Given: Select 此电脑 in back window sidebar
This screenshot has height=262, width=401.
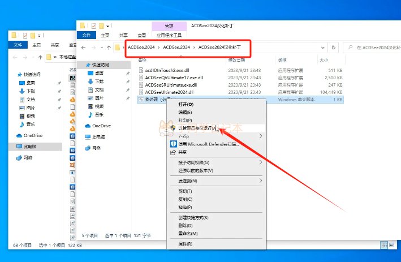Looking at the screenshot, I should pos(35,147).
